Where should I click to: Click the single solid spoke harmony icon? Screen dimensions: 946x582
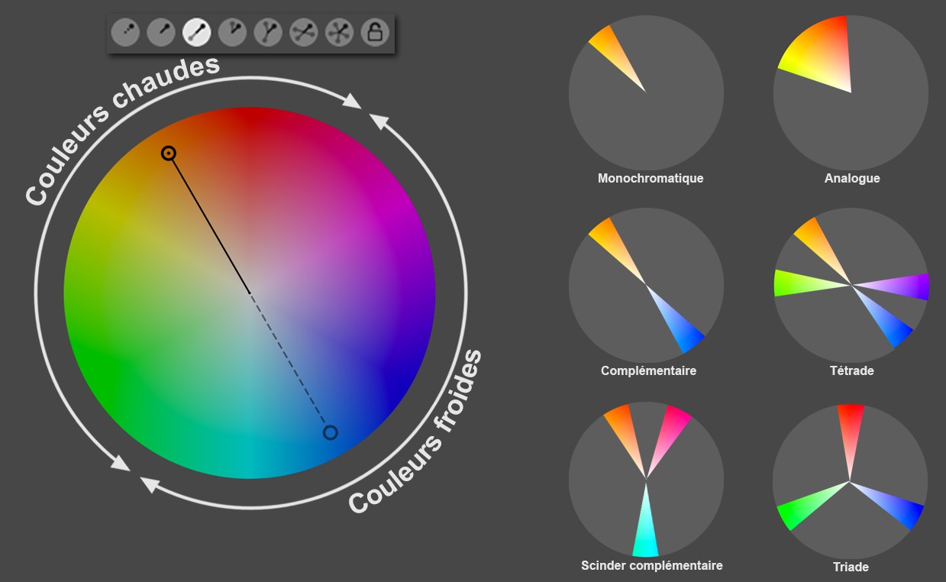click(160, 32)
